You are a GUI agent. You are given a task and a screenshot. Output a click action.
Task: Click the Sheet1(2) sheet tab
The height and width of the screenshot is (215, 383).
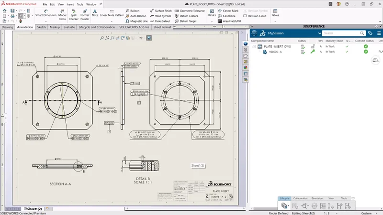34,209
